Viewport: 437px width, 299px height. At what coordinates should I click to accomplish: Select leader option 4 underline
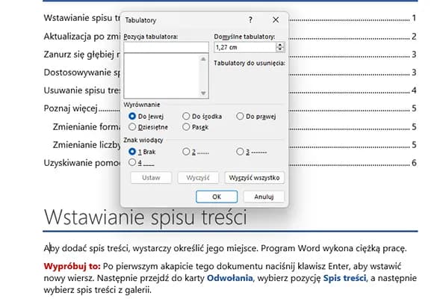[x=132, y=162]
